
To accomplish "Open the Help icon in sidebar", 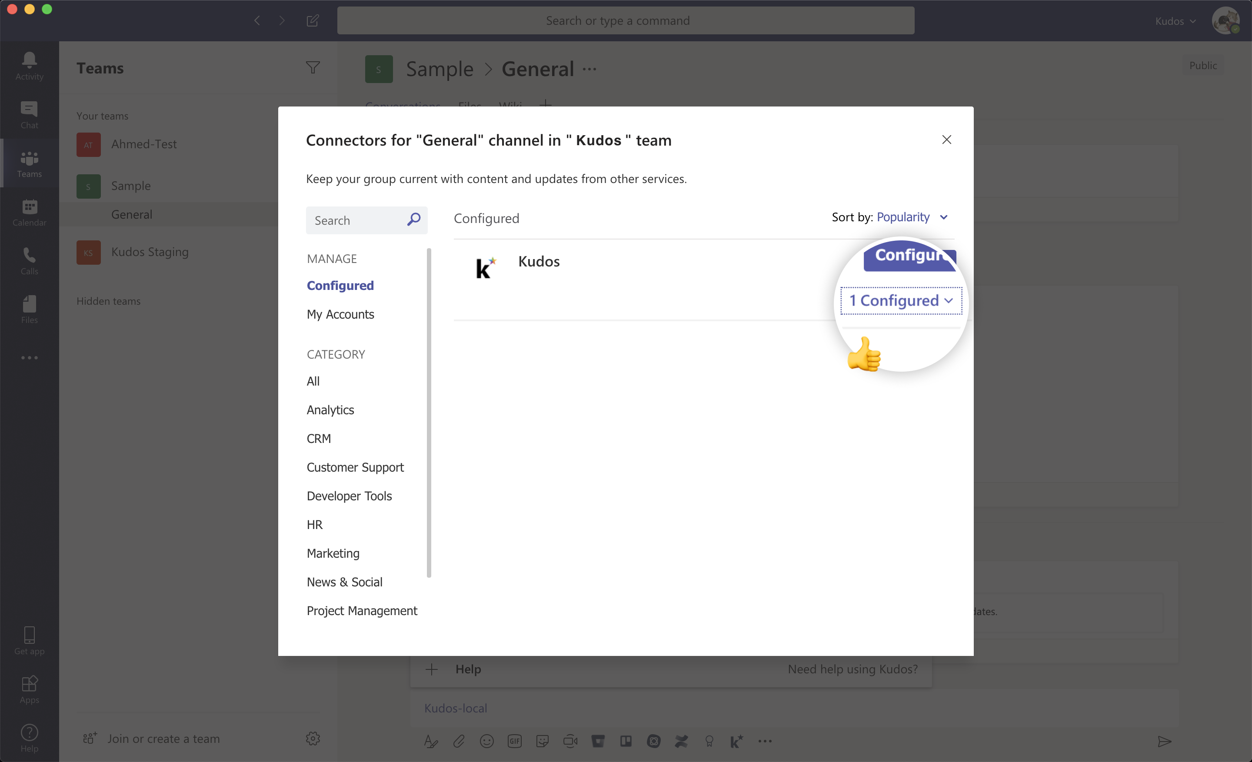I will 29,738.
